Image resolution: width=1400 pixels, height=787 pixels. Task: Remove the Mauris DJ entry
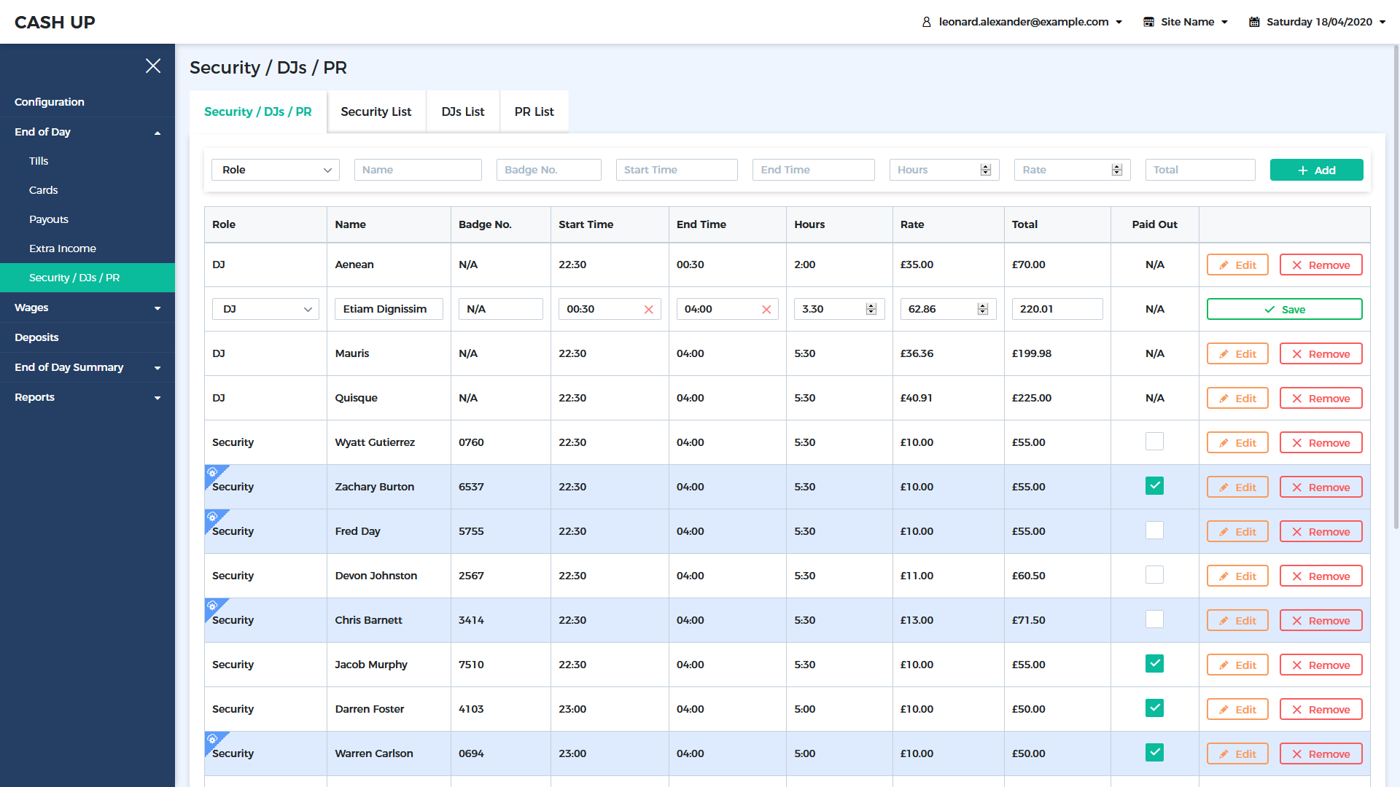pos(1321,354)
